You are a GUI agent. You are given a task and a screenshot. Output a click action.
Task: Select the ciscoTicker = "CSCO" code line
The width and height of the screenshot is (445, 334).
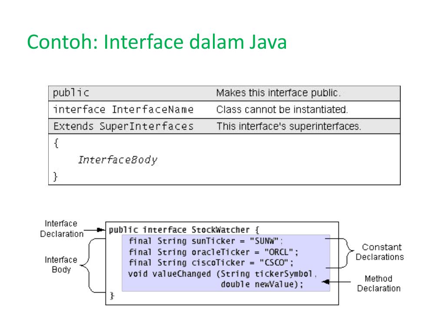(211, 263)
